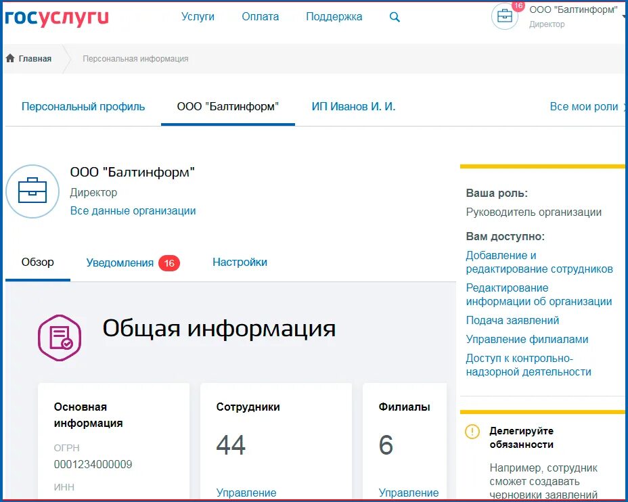Image resolution: width=628 pixels, height=502 pixels.
Task: Click the Госуслуги logo
Action: pyautogui.click(x=57, y=18)
